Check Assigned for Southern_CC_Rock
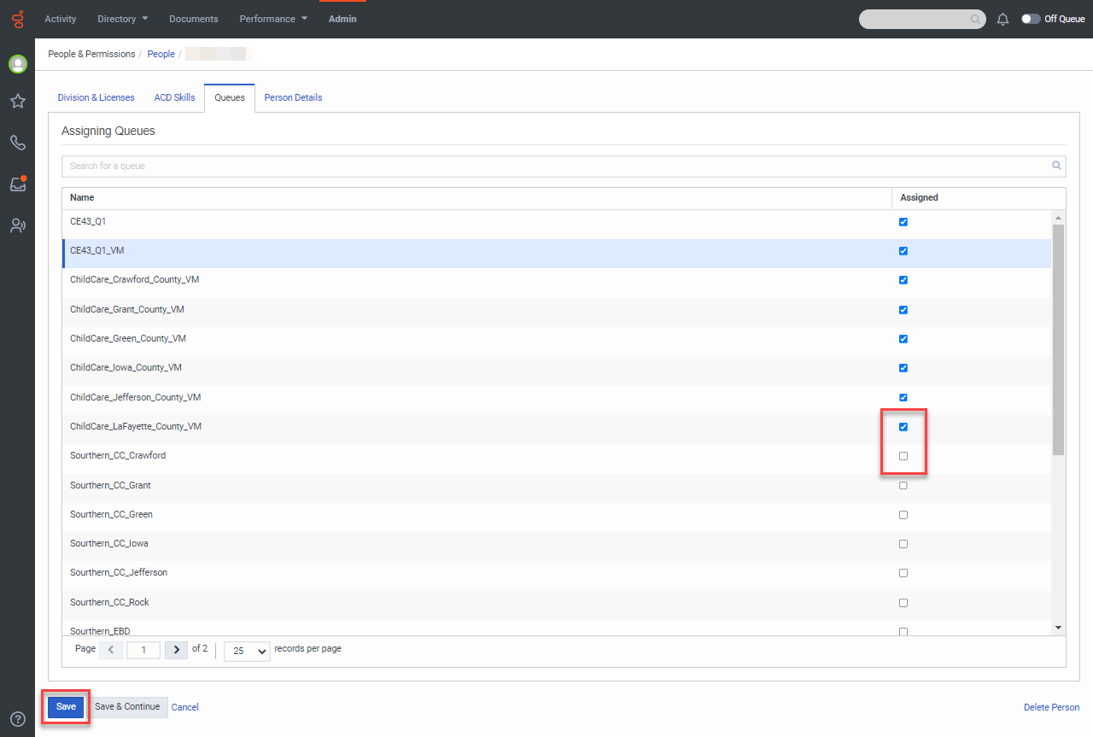This screenshot has height=737, width=1093. click(903, 603)
